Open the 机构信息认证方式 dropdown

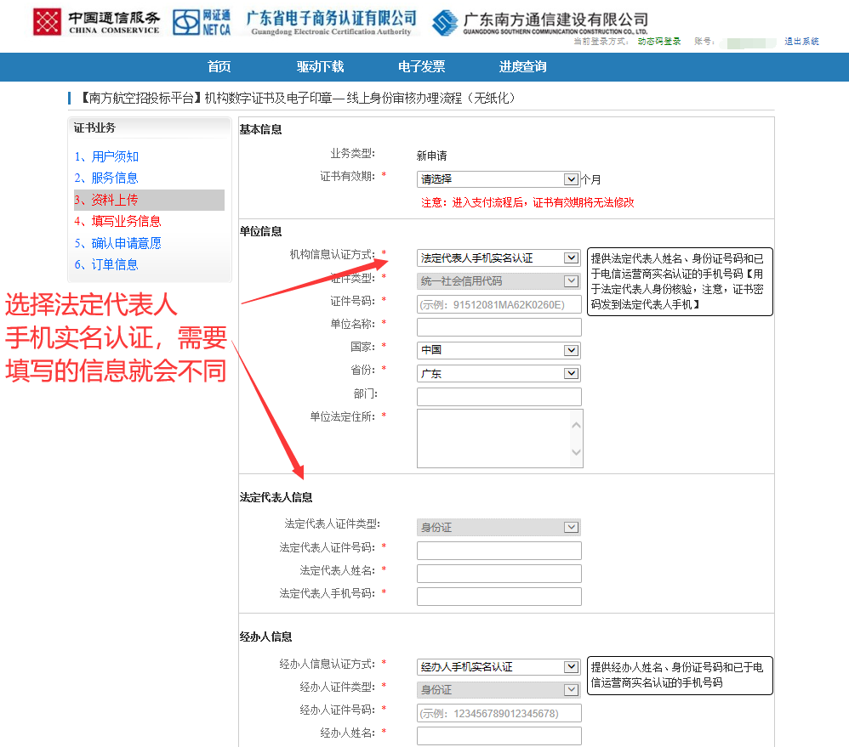point(498,257)
